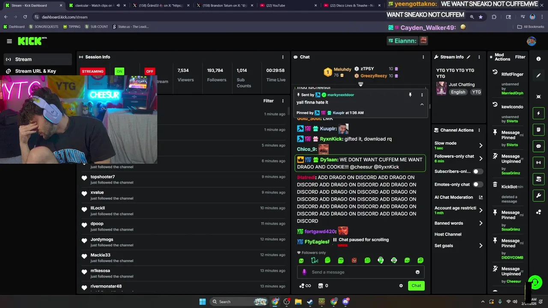This screenshot has height=308, width=548.
Task: Open the Windows Start menu
Action: click(x=203, y=302)
